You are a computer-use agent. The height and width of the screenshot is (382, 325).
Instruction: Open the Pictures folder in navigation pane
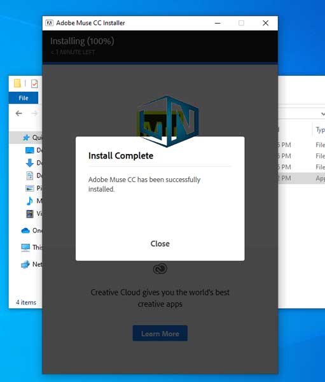click(33, 188)
